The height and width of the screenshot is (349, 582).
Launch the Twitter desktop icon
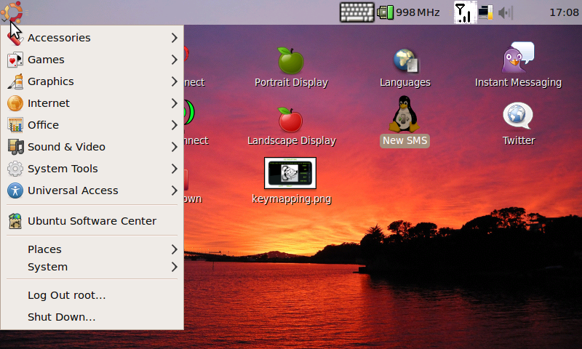[x=518, y=116]
